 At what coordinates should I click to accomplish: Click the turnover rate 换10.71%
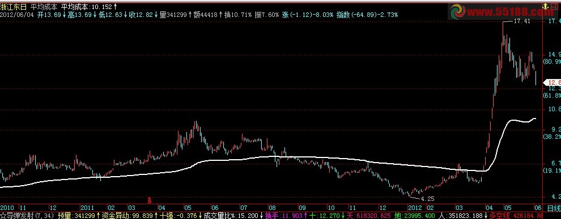pos(238,15)
